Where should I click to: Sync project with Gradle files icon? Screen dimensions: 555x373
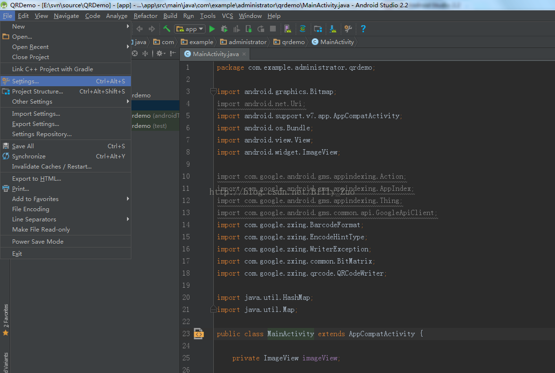tap(302, 29)
